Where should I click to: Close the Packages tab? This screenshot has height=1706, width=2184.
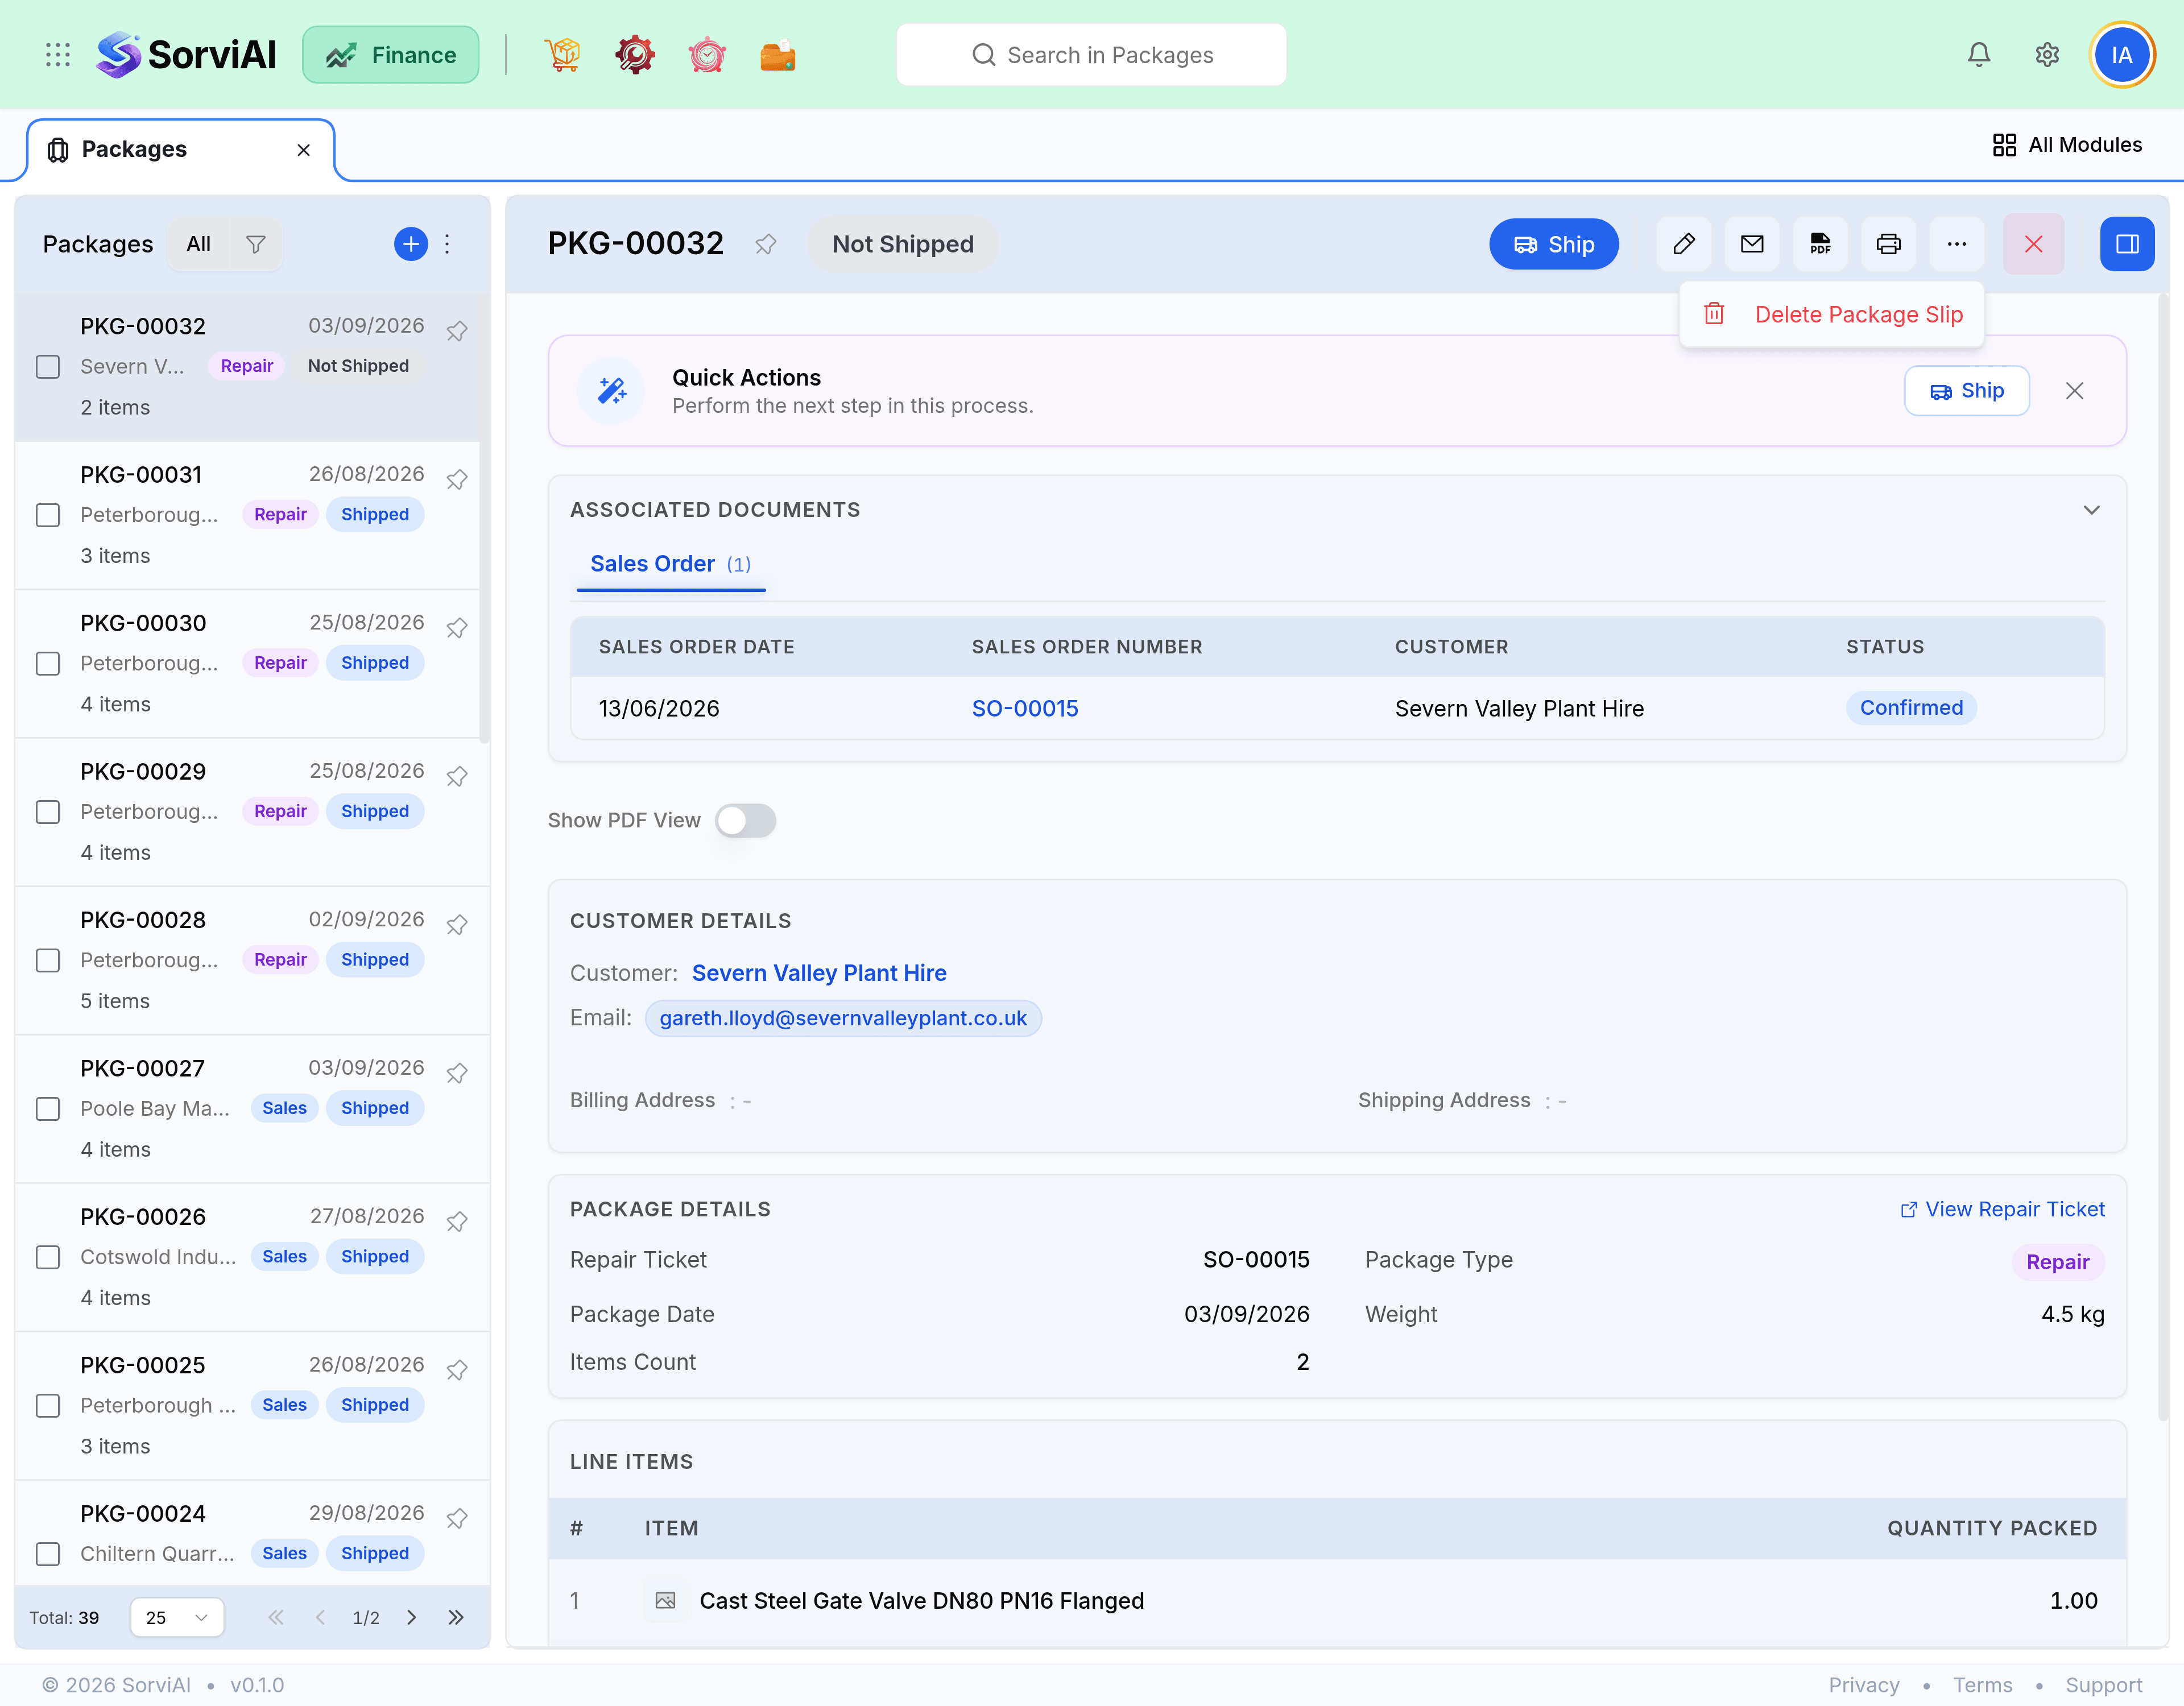pos(304,150)
